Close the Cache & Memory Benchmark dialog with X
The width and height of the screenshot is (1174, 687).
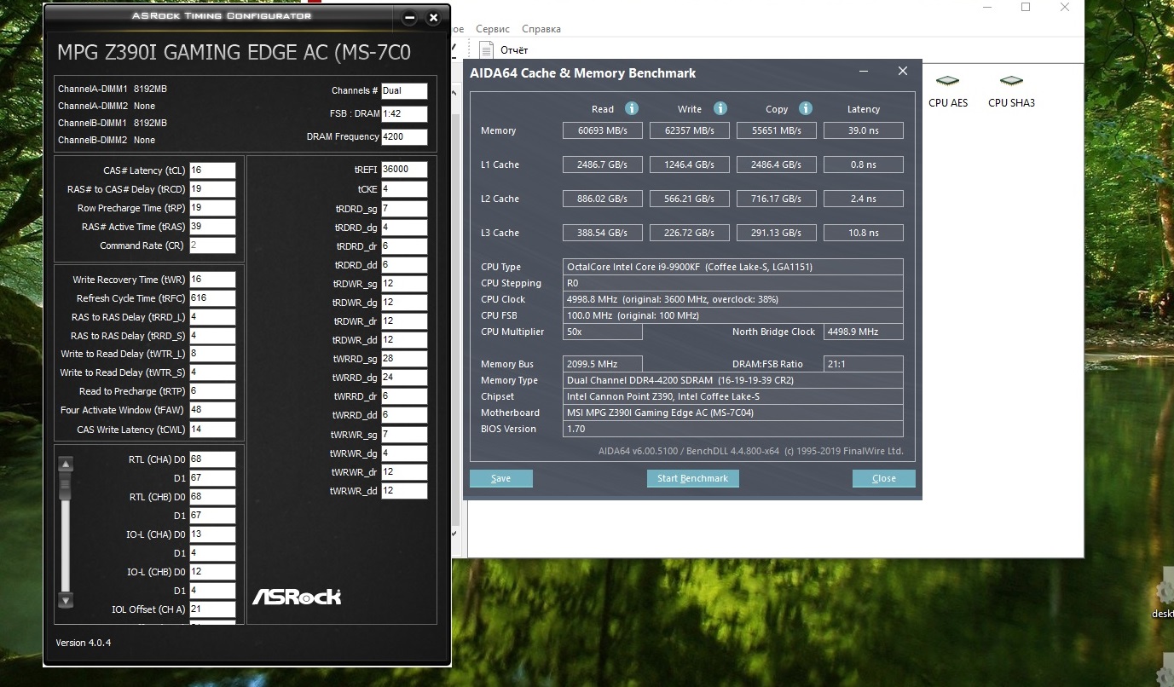point(903,72)
